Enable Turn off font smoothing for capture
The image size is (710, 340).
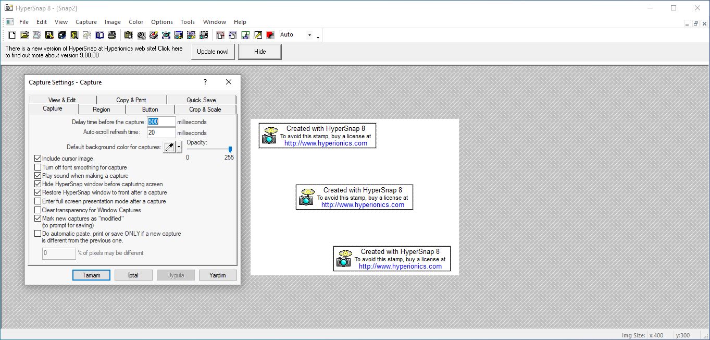pos(38,167)
